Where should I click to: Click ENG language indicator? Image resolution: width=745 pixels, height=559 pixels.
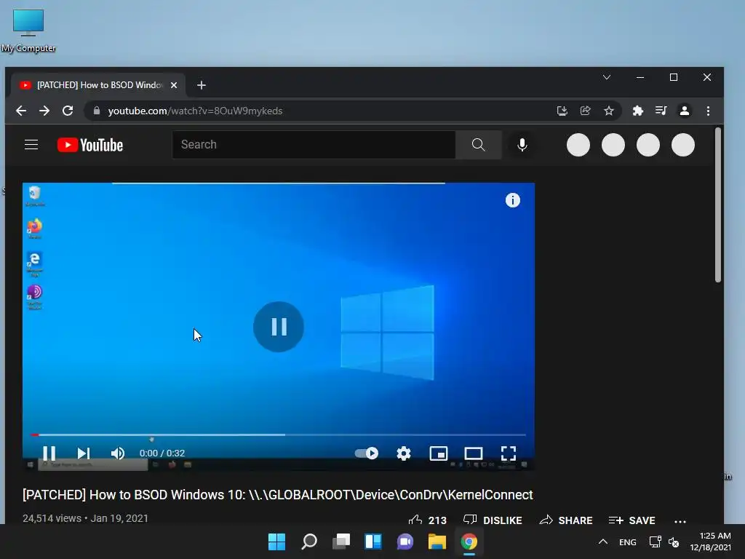[628, 542]
